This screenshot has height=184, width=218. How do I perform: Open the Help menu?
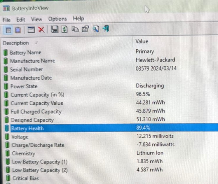[79, 18]
